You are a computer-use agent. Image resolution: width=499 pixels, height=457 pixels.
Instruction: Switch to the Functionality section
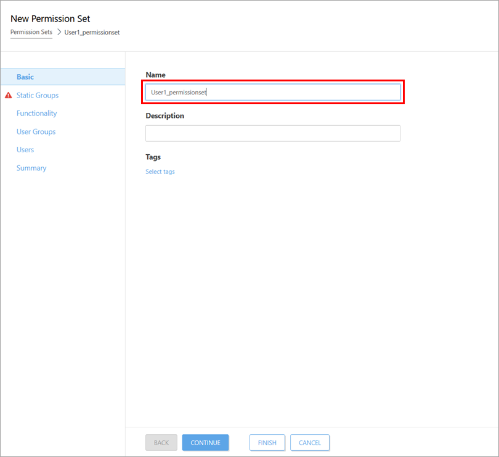click(36, 113)
